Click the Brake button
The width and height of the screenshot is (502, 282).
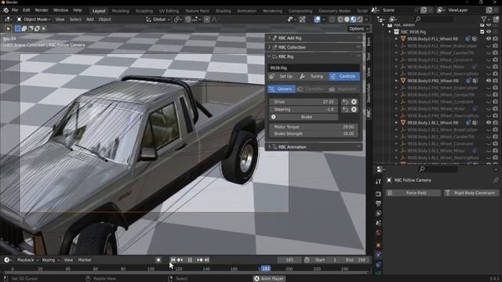tap(304, 117)
